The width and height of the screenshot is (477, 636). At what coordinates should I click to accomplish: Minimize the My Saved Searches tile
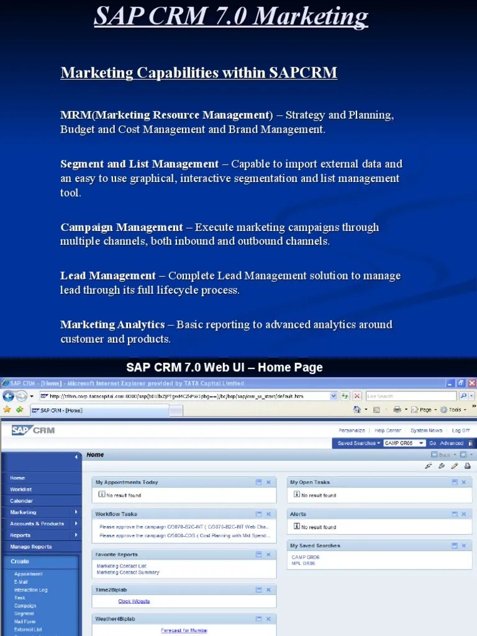coord(454,545)
